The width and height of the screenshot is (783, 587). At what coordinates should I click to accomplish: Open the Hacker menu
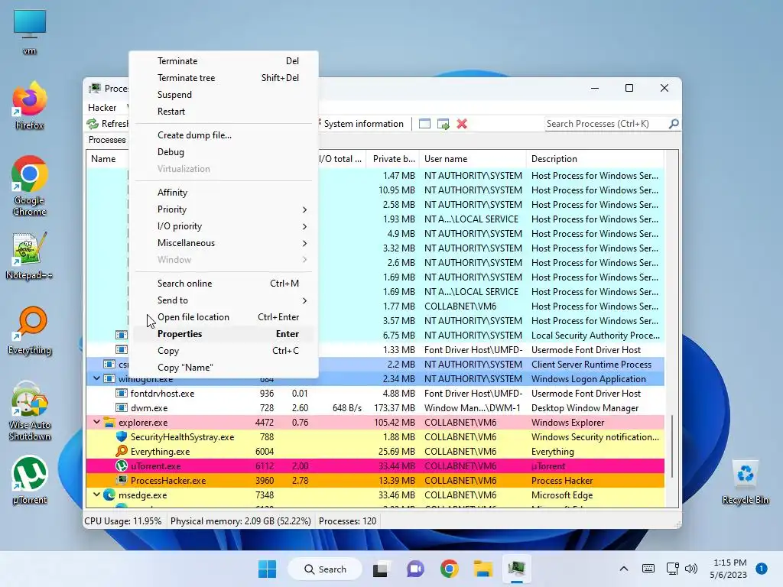coord(102,107)
